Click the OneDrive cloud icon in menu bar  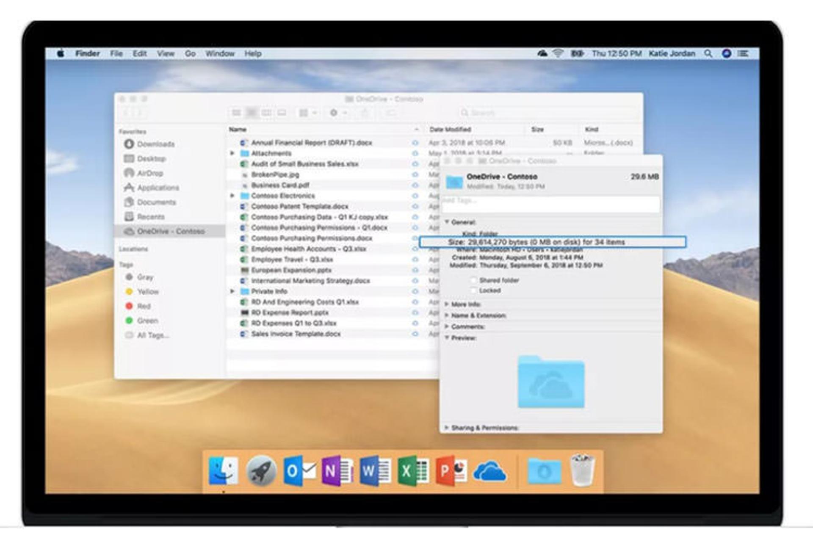click(542, 53)
